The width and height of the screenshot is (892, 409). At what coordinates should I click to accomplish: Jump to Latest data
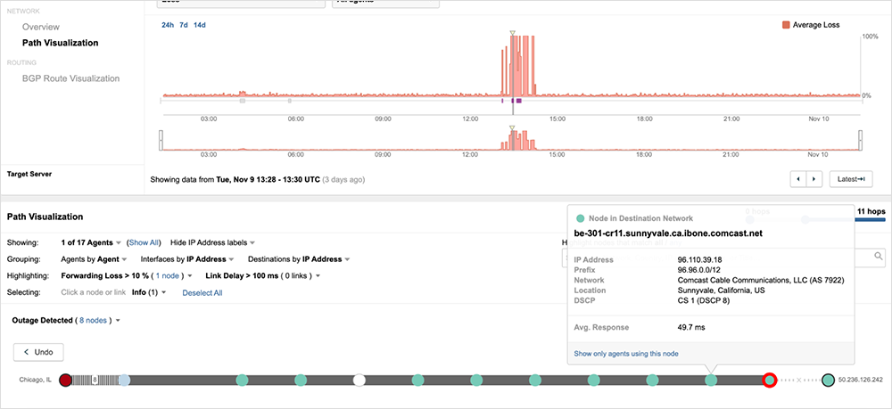pyautogui.click(x=850, y=179)
